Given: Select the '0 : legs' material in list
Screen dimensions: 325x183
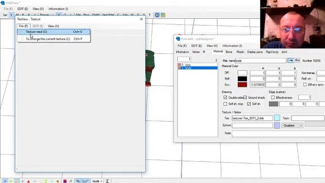Looking at the screenshot, I should tap(198, 65).
